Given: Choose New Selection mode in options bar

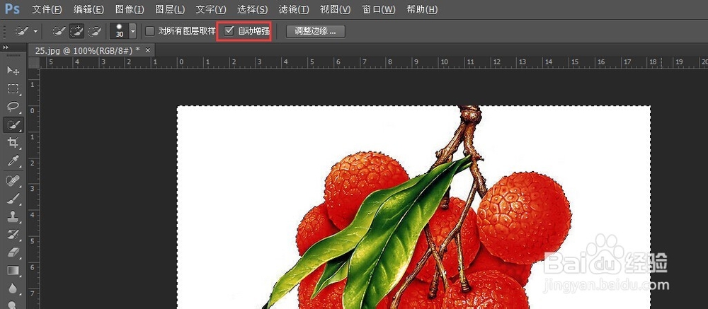Looking at the screenshot, I should pos(59,31).
